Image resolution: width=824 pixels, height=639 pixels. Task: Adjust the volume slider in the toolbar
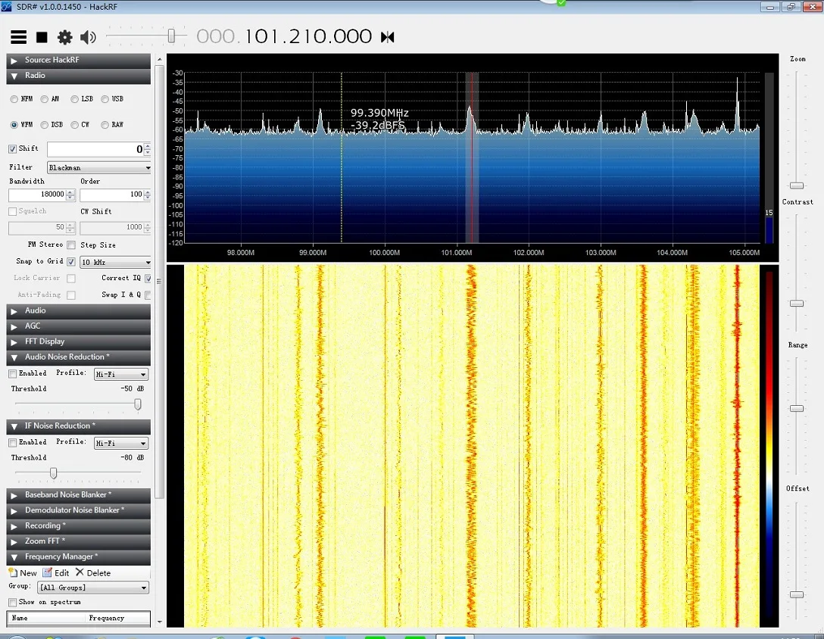point(171,36)
